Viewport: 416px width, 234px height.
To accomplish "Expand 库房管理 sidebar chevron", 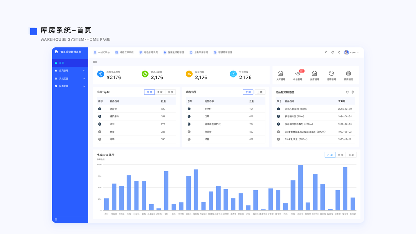I will click(84, 71).
